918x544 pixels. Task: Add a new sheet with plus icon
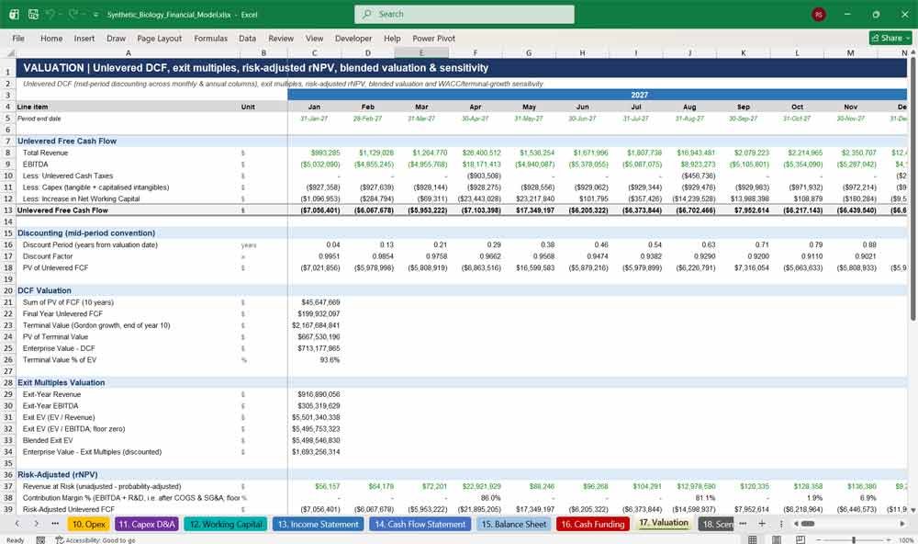click(x=762, y=524)
